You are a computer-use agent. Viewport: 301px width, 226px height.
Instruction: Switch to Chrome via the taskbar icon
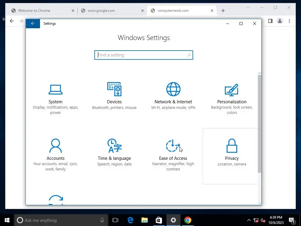(x=188, y=220)
